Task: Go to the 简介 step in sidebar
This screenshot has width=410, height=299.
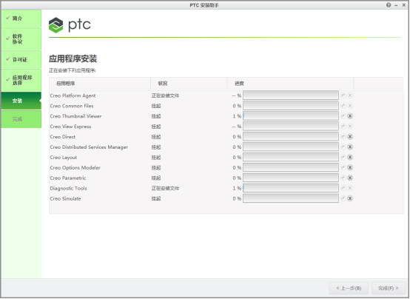Action: (x=21, y=19)
